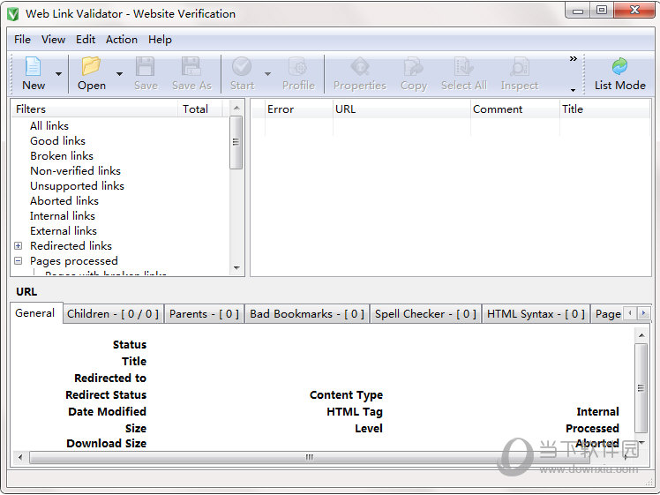Open the Start button dropdown arrow
Screen dimensions: 660x495
coord(267,73)
